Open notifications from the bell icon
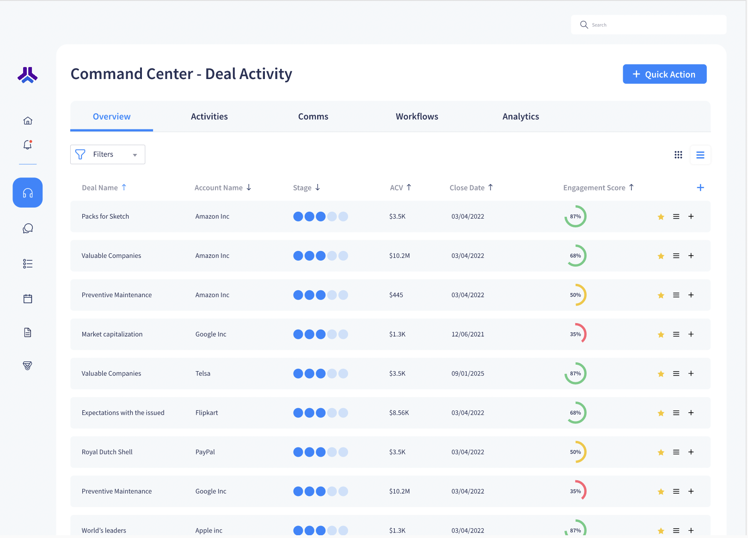The height and width of the screenshot is (538, 748). pos(27,145)
